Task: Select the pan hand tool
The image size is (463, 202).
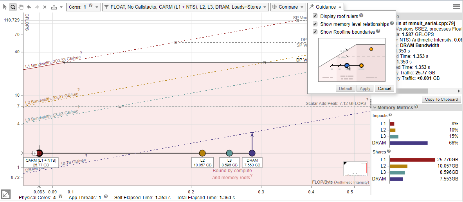Action: 21,7
